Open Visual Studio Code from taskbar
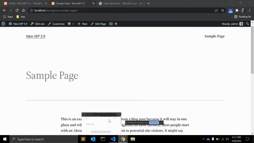Screen dimensions: 254x143 [113, 139]
